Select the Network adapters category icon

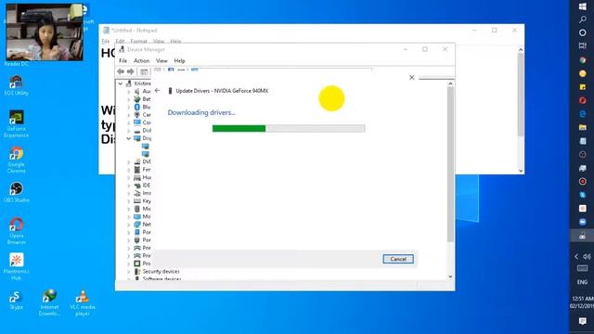coord(137,225)
